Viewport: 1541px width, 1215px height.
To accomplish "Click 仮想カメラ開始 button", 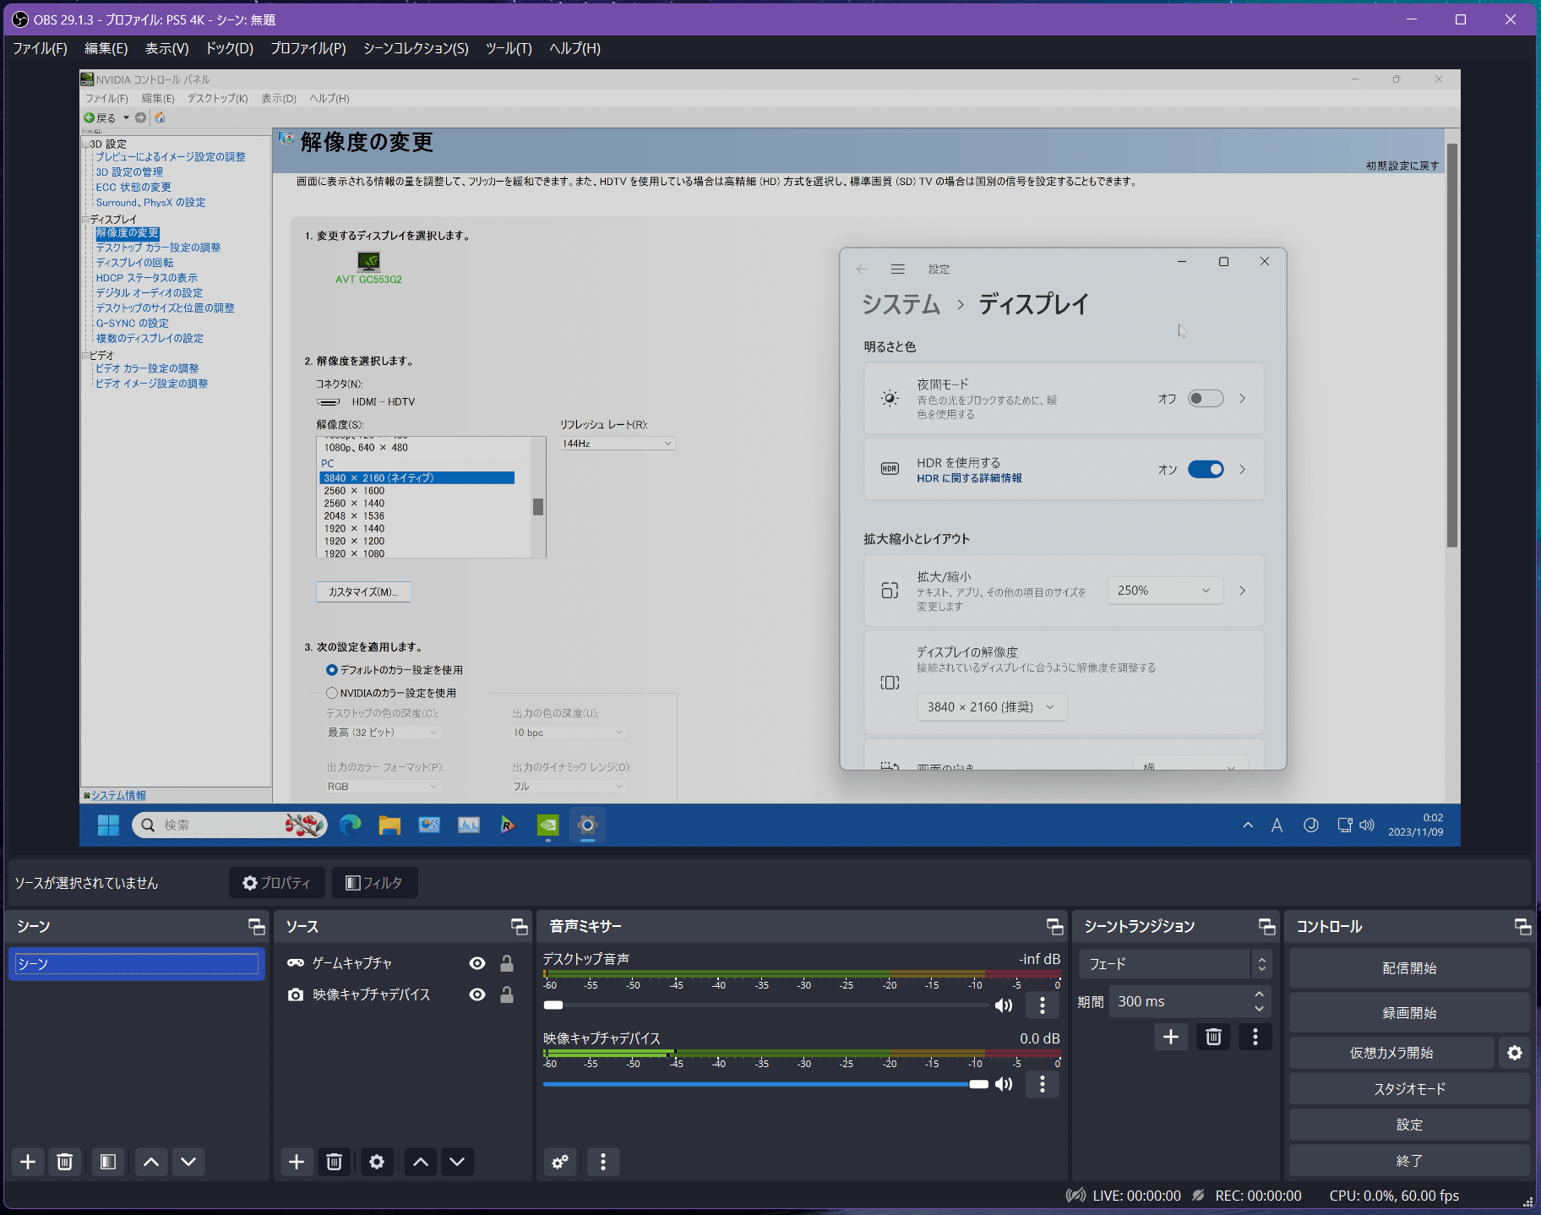I will click(x=1391, y=1053).
